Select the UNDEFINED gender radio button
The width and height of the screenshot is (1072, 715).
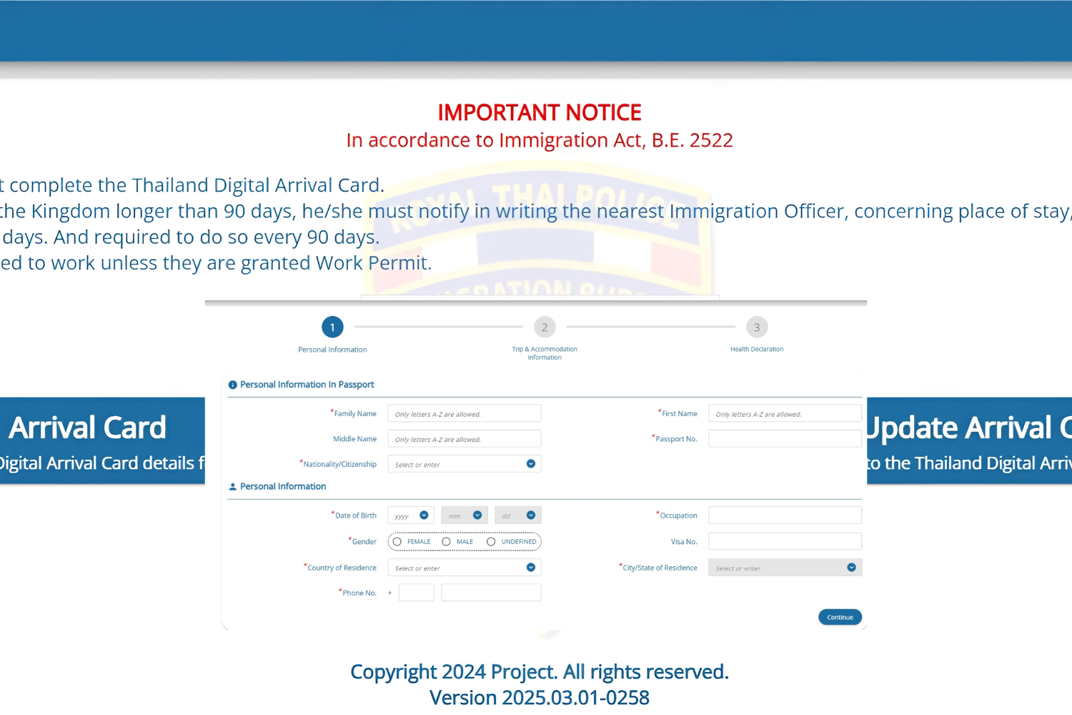point(491,542)
